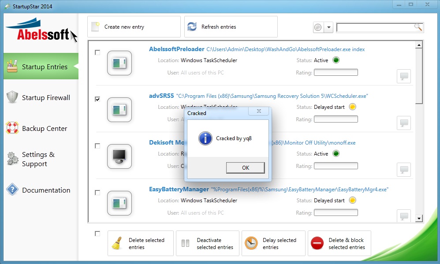Click the new document icon
The image size is (440, 264).
(x=95, y=26)
